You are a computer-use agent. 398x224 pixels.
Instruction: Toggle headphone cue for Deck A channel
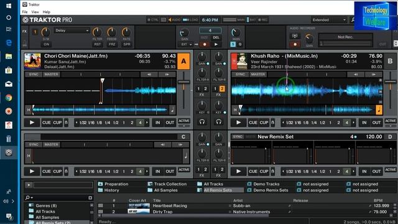click(202, 122)
